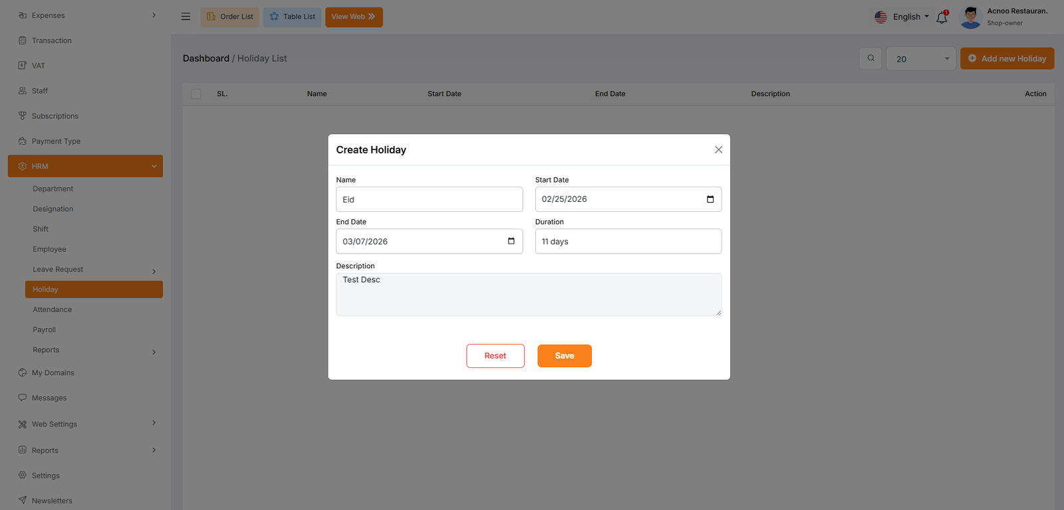Screen dimensions: 1064x510
Task: Open End Date calendar picker icon
Action: tap(511, 241)
